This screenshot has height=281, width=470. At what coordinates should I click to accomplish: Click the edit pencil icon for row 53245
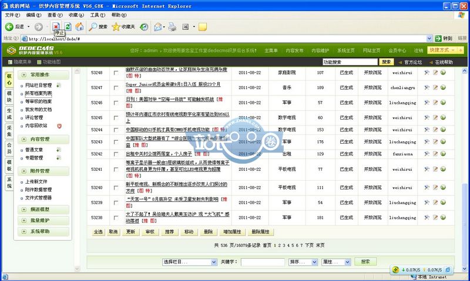(x=435, y=117)
